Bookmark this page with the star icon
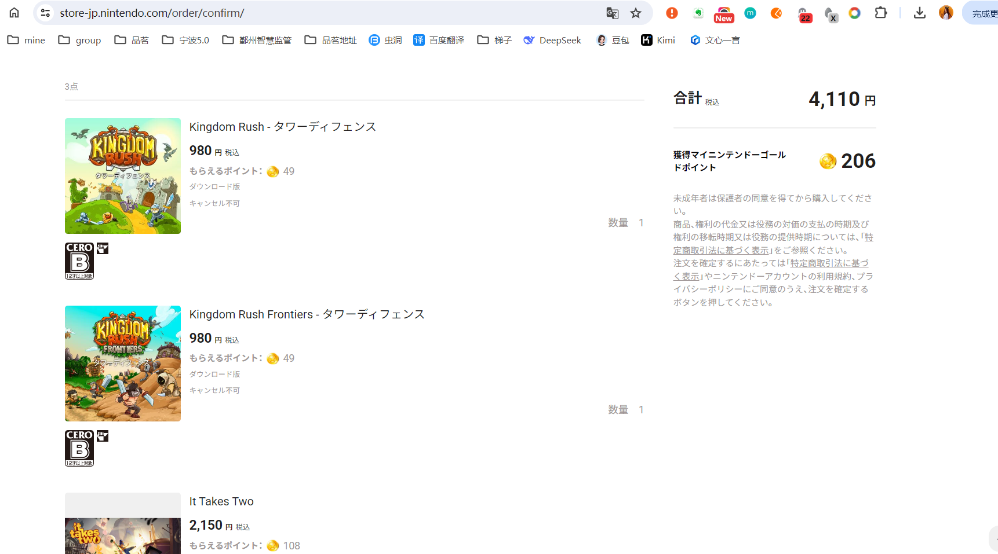The image size is (998, 554). click(x=636, y=13)
